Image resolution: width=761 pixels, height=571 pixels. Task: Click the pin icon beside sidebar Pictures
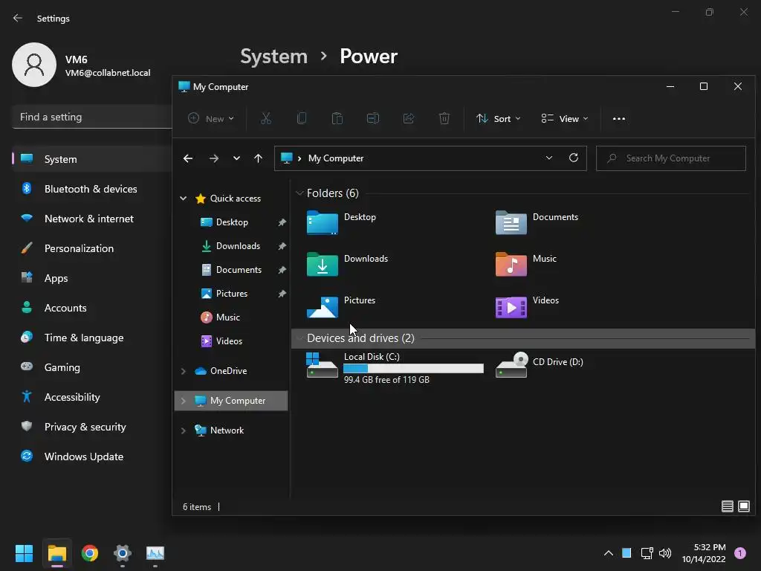point(282,294)
